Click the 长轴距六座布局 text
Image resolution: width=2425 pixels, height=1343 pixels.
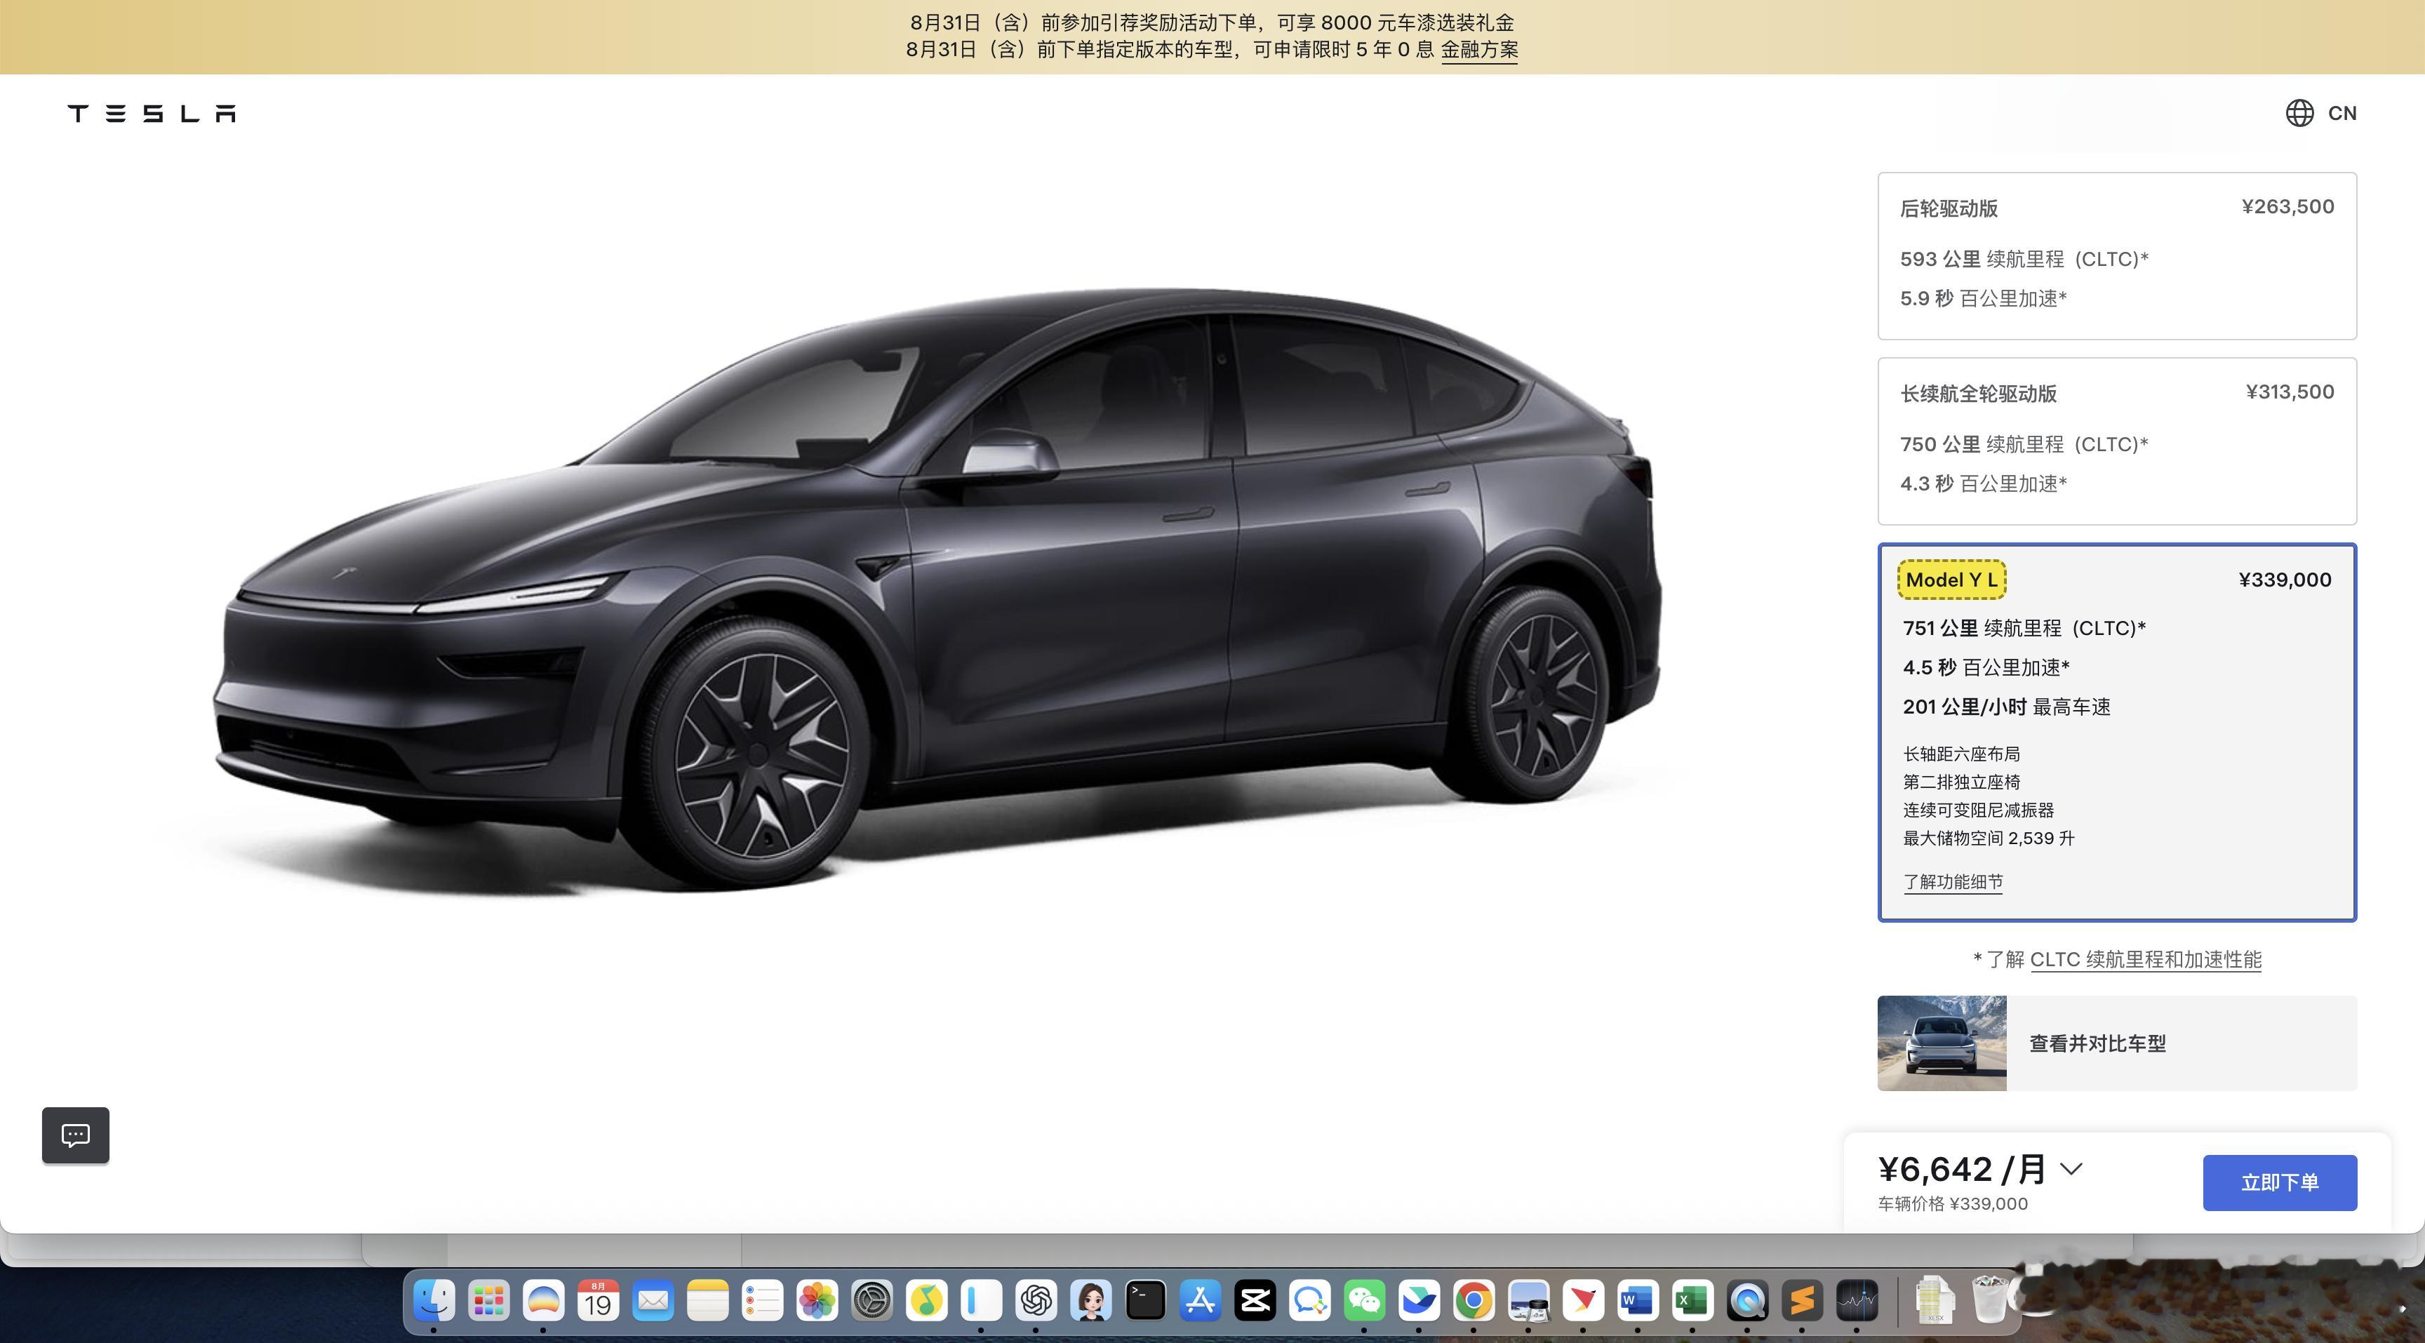1961,754
